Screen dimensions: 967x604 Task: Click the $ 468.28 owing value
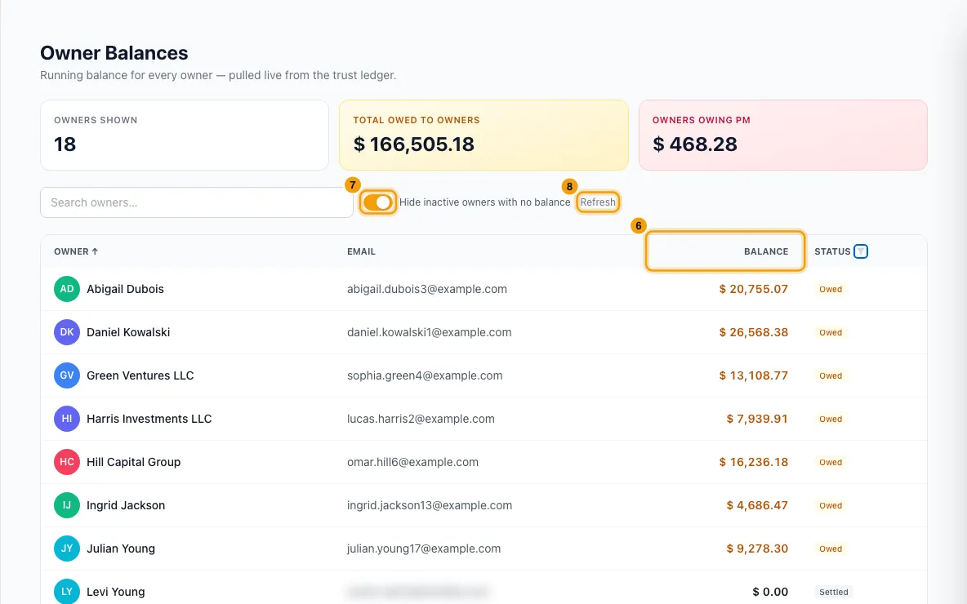(x=695, y=144)
